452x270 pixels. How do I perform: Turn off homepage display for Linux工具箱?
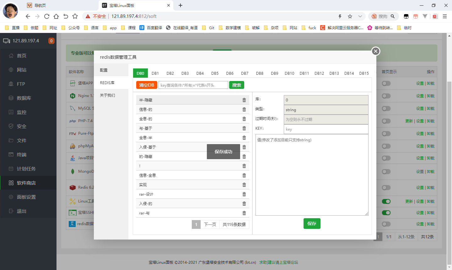tap(386, 201)
